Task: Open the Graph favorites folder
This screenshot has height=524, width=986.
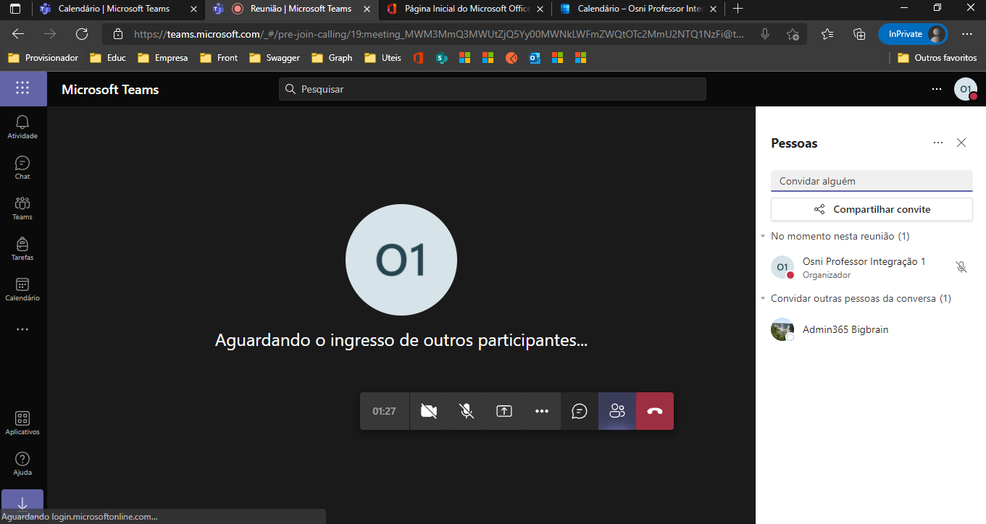Action: tap(332, 58)
